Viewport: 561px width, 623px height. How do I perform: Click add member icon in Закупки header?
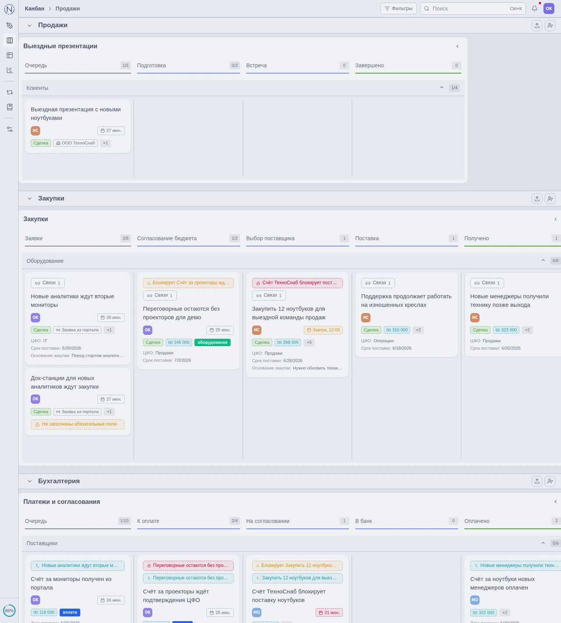[x=550, y=198]
